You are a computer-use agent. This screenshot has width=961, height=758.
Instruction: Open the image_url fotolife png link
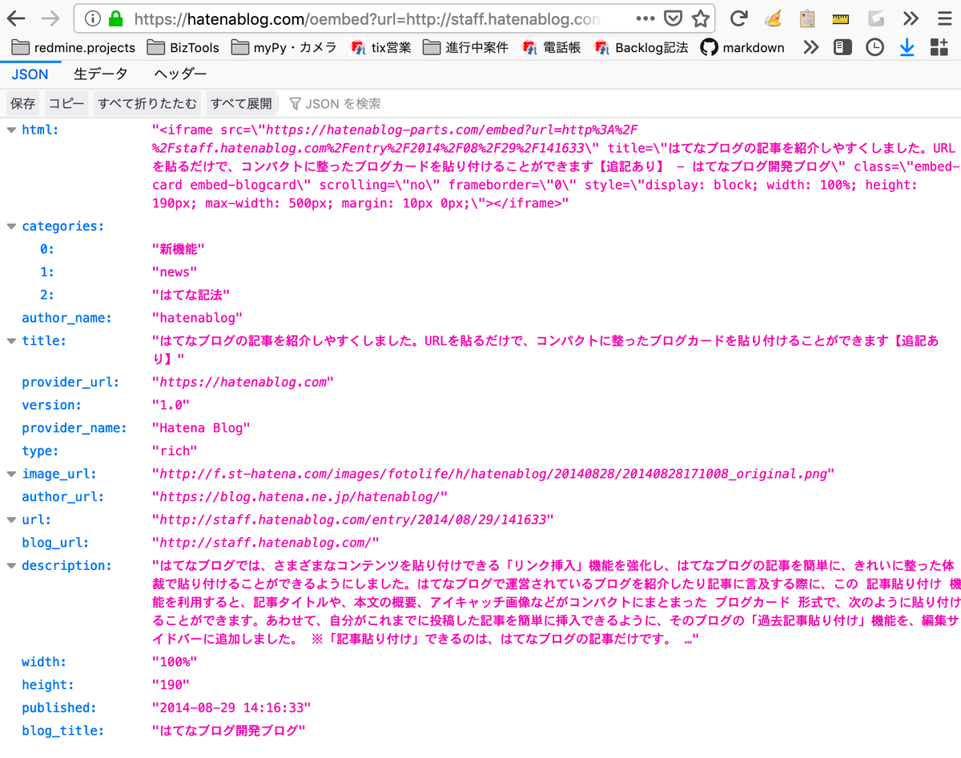[x=493, y=474]
